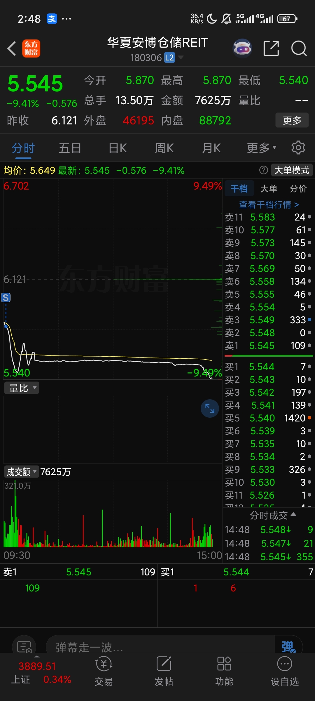The width and height of the screenshot is (315, 701).
Task: Tap the 14:48 5.545 355 trade row
Action: pos(268,557)
